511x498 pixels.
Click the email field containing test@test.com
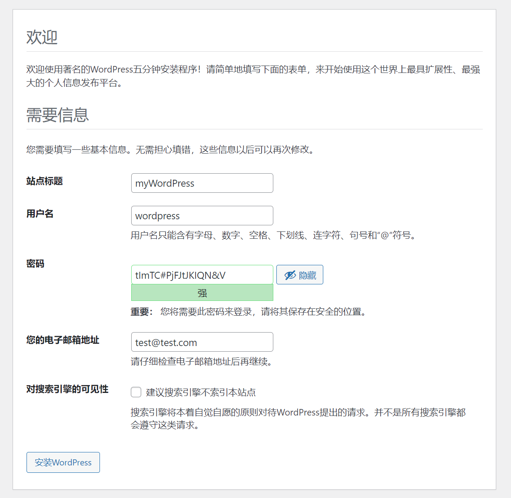(202, 342)
